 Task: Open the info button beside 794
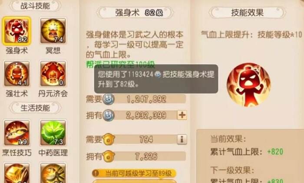tap(182, 140)
